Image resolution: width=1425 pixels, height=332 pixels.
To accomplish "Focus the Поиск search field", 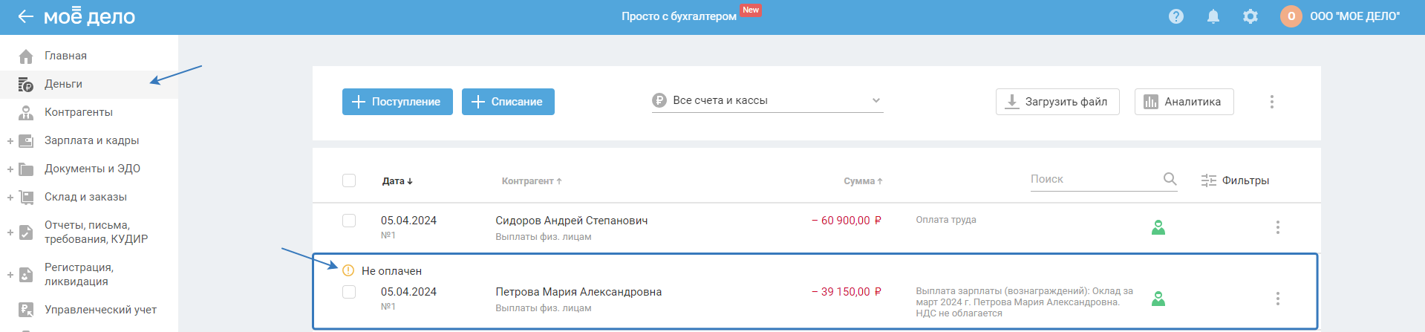I will (1092, 179).
